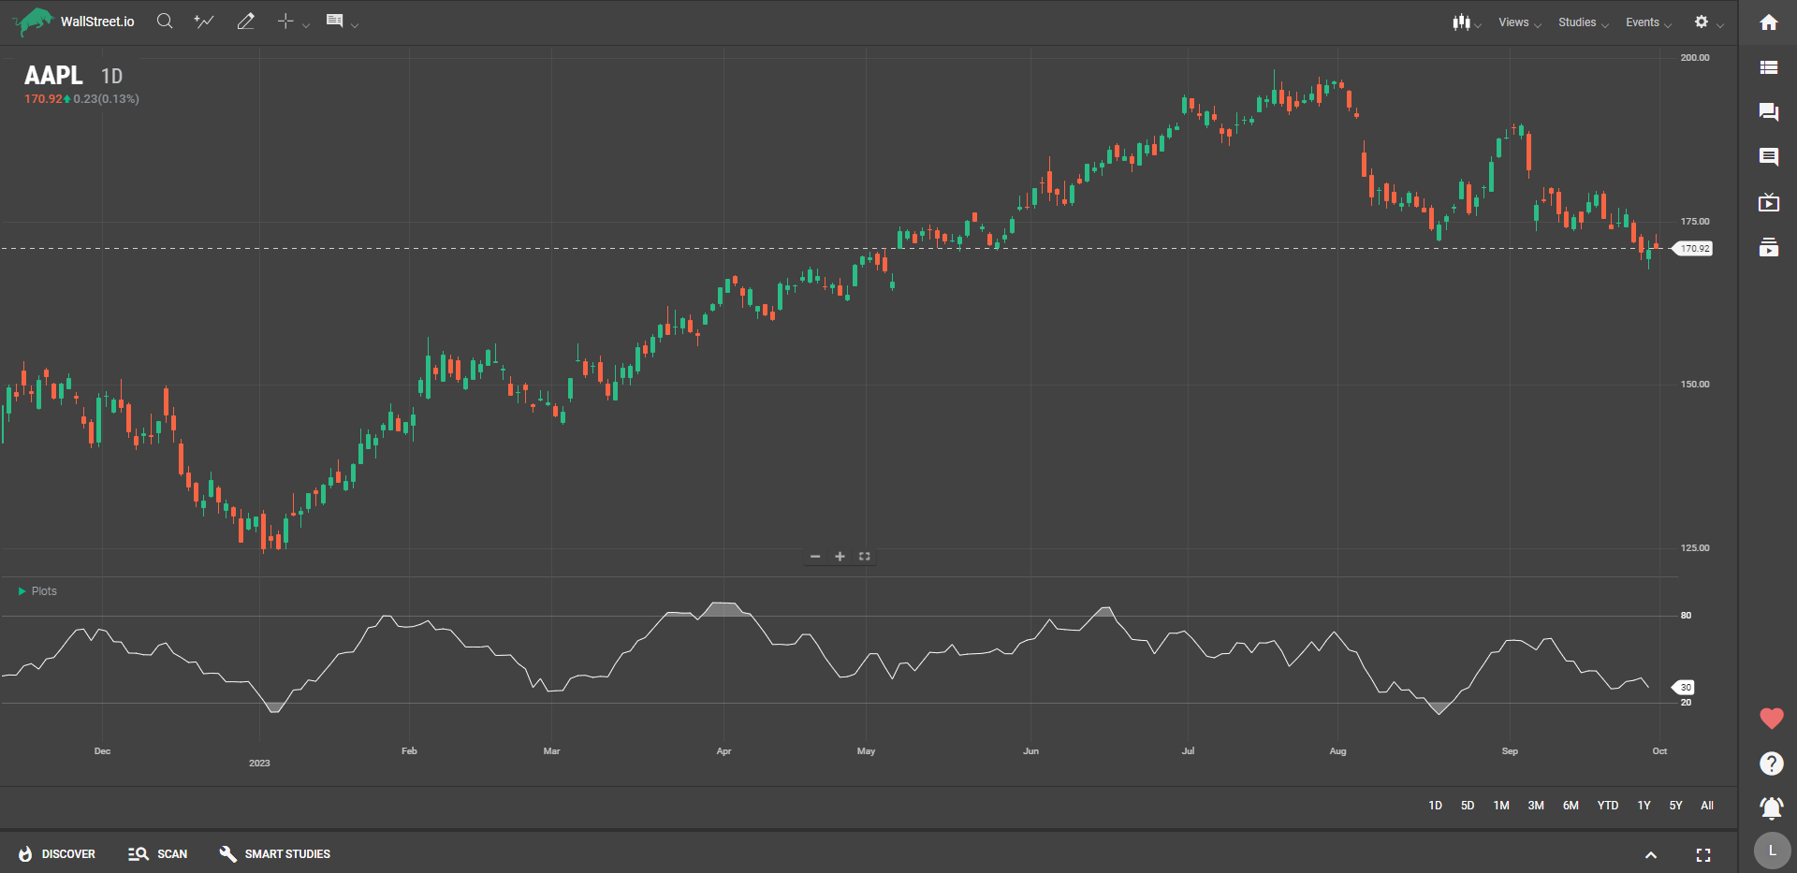Select the 1M time range

click(1501, 806)
